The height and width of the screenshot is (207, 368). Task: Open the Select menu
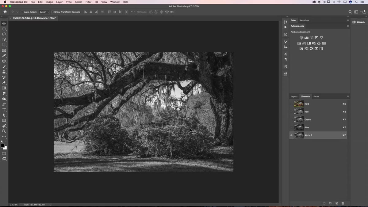click(x=79, y=2)
